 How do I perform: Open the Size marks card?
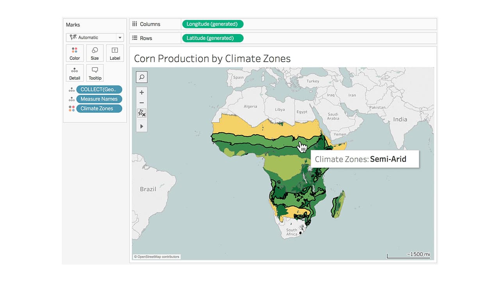click(x=95, y=53)
